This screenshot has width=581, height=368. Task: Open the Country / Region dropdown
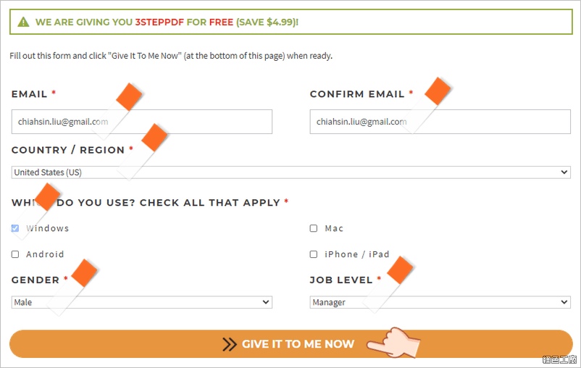pos(291,172)
